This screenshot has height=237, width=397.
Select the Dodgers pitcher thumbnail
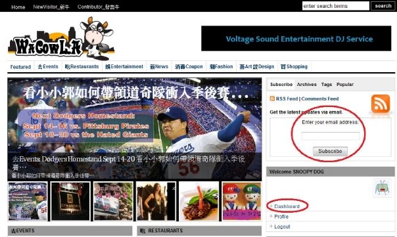pyautogui.click(x=28, y=201)
